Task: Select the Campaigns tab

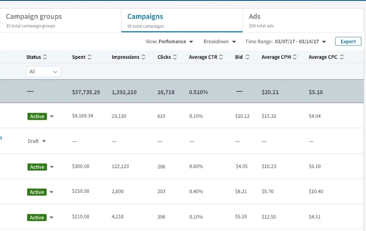Action: [182, 21]
